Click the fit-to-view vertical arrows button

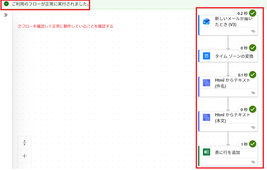[x=25, y=143]
